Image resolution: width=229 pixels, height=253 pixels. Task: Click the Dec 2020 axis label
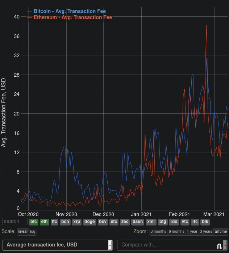pos(103,214)
